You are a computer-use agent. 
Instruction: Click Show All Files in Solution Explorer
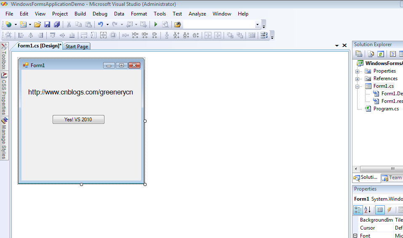point(371,54)
